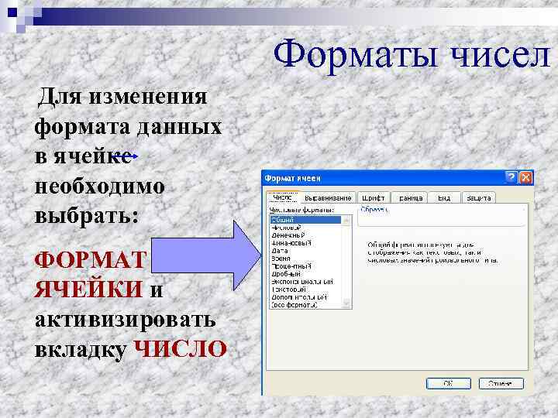Open the Шрифт tab

pos(374,198)
